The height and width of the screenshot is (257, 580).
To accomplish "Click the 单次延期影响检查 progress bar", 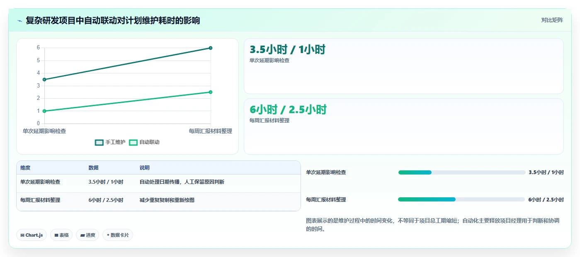I will 462,172.
